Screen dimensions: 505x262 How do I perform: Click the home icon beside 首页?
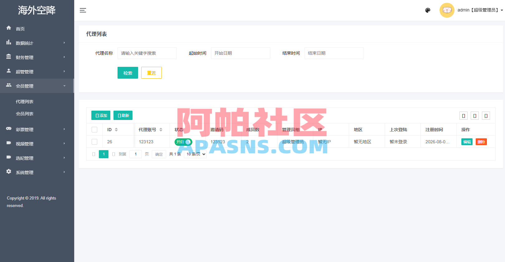[9, 28]
